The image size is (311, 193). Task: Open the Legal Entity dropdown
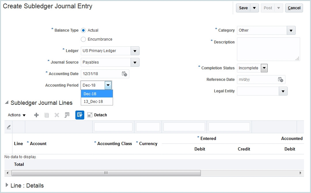[x=283, y=91]
